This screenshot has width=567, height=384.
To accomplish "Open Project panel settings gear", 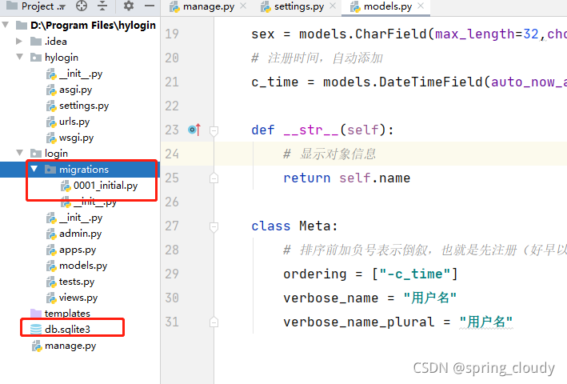I will click(x=129, y=6).
